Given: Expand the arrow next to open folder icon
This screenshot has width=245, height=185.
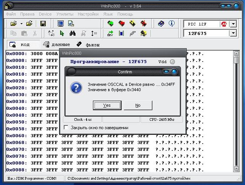Looking at the screenshot, I should 21,24.
